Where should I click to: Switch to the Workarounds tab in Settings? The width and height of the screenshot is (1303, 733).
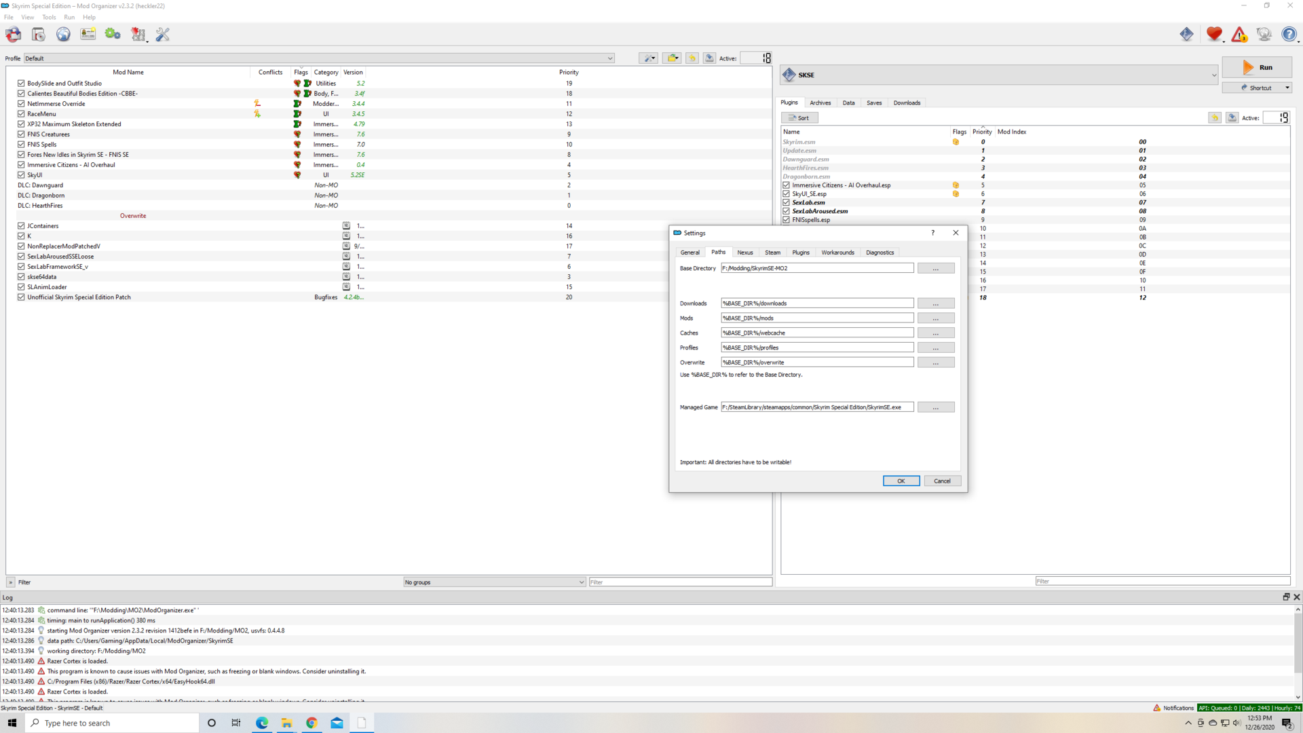point(838,252)
